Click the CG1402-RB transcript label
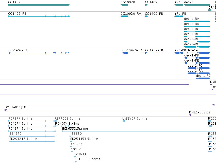Viewport: 216px width, 163px height. (x=17, y=14)
